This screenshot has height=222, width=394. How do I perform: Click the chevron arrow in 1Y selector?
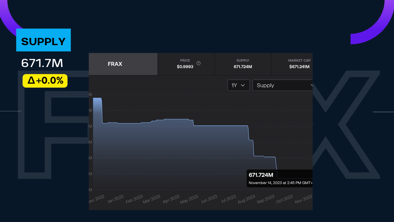243,85
